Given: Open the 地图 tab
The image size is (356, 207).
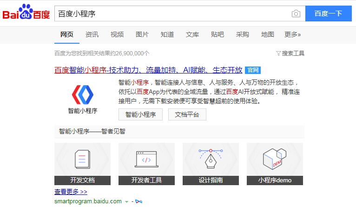Looking at the screenshot, I should point(267,34).
